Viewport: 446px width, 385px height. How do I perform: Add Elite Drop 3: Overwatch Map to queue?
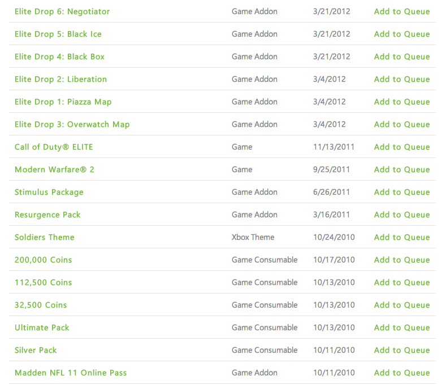402,124
